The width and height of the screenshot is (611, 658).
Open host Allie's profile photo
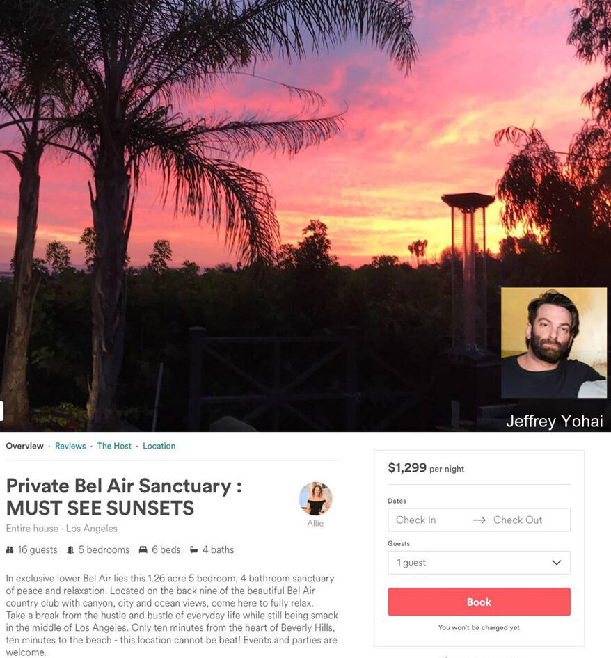click(315, 499)
